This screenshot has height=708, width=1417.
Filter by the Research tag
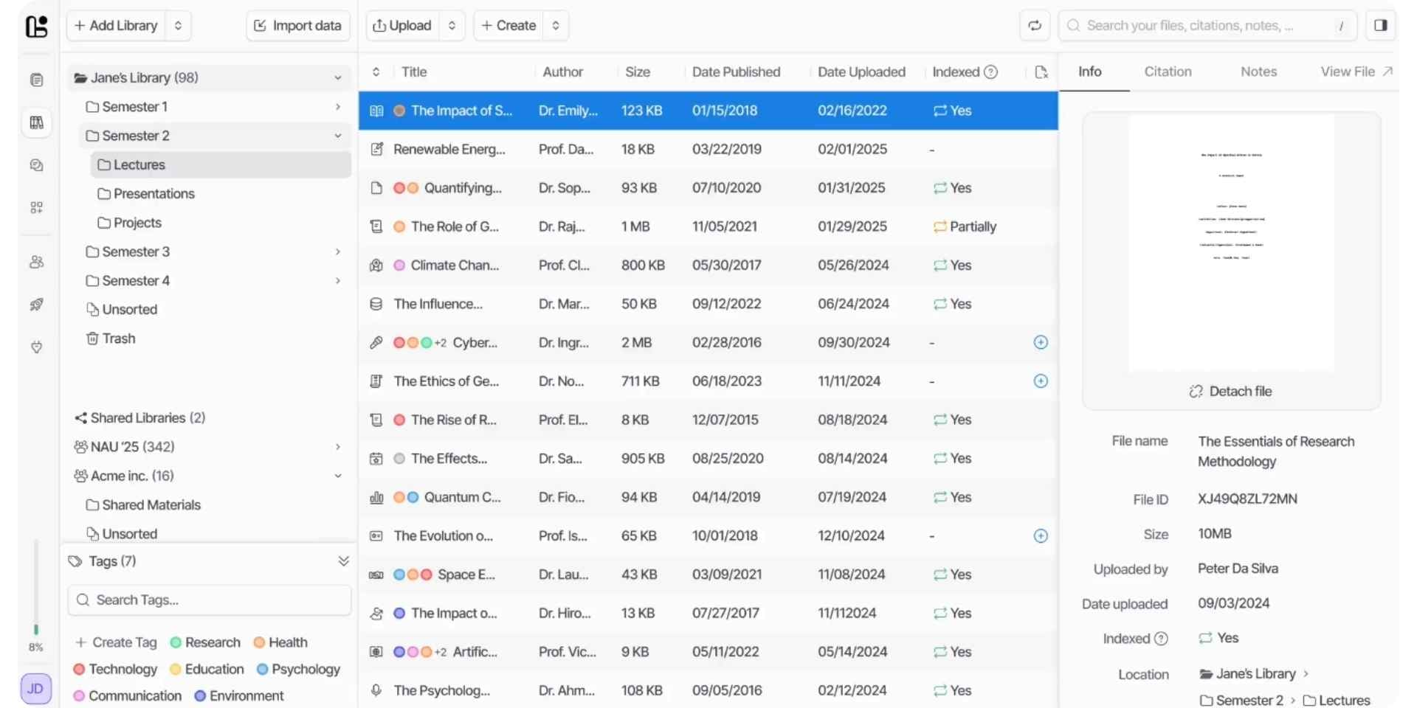205,642
